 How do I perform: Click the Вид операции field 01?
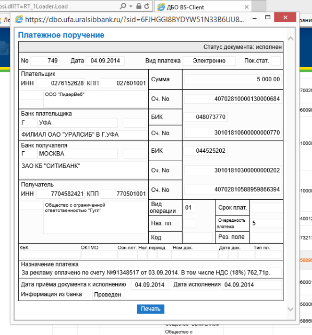pyautogui.click(x=189, y=208)
